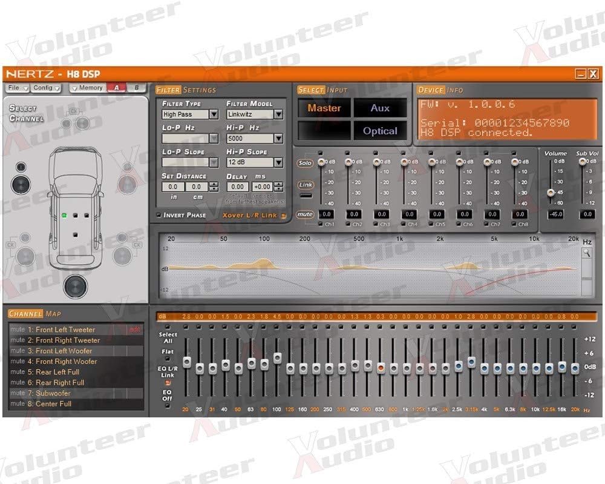Toggle the Xover L/R Link checkbox

click(284, 216)
